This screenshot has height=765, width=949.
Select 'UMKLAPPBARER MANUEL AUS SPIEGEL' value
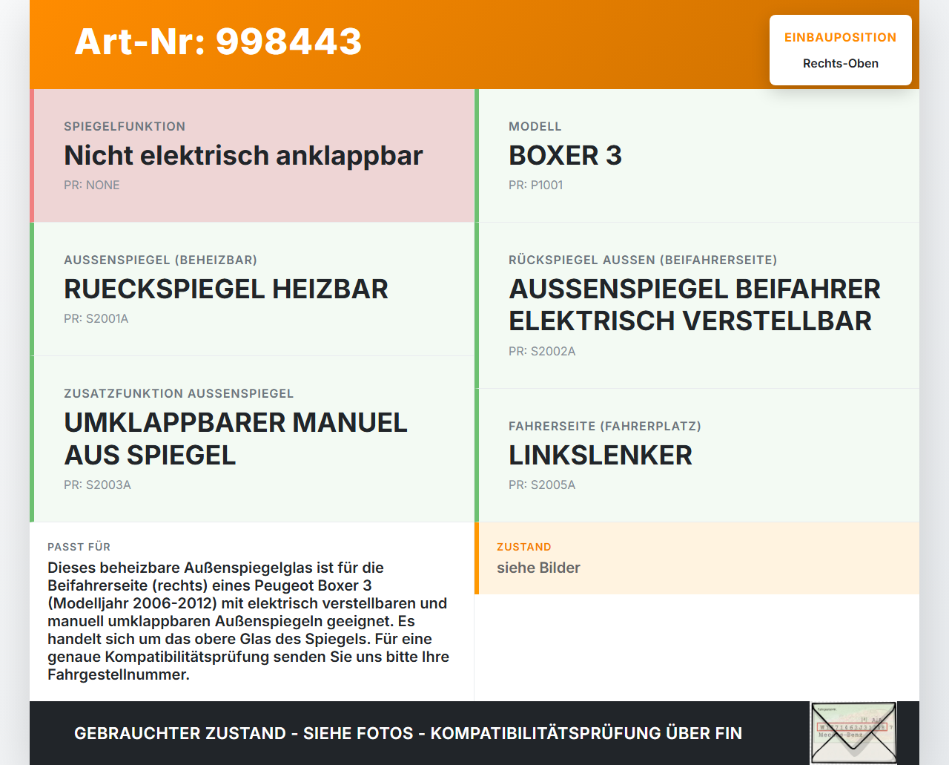tap(236, 439)
